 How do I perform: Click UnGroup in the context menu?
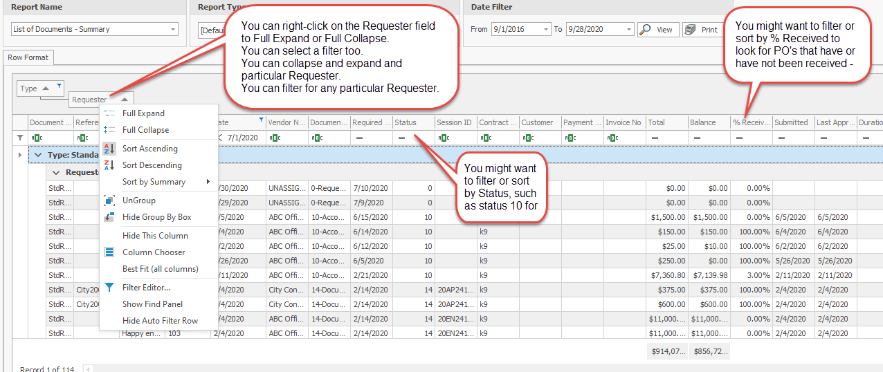click(138, 201)
